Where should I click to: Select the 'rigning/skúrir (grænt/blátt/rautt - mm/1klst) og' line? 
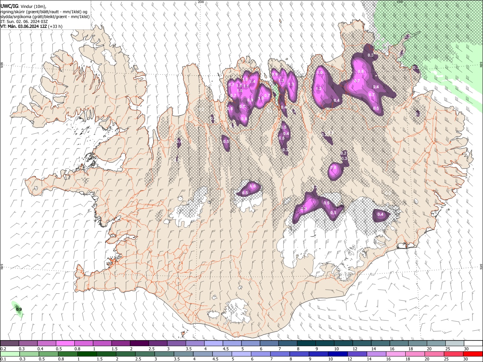[44, 11]
